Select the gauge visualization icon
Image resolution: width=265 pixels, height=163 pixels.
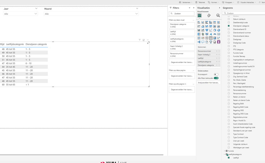click(x=215, y=34)
